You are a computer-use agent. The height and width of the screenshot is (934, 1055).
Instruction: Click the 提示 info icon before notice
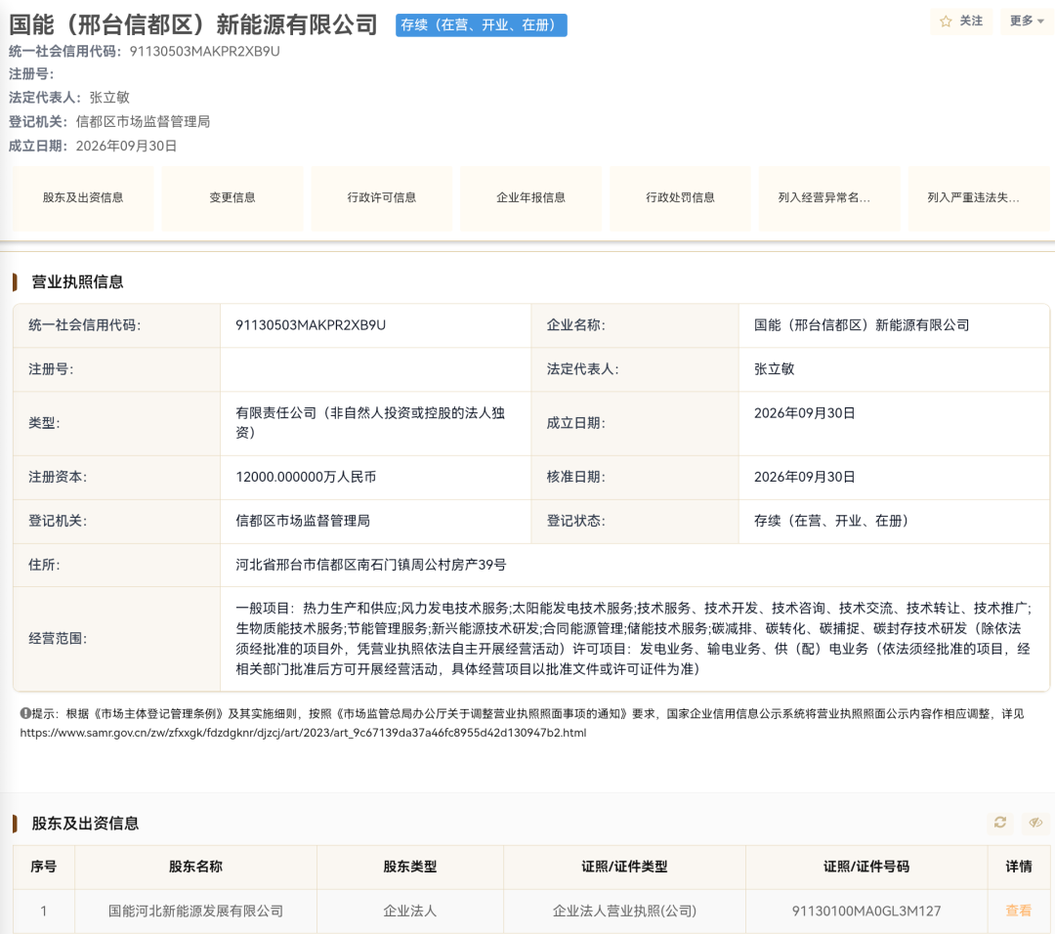(x=24, y=713)
